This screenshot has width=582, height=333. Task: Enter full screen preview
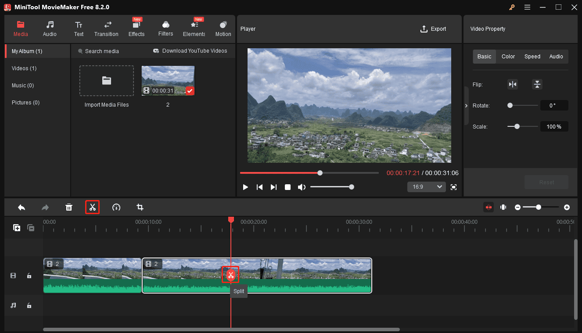coord(454,187)
